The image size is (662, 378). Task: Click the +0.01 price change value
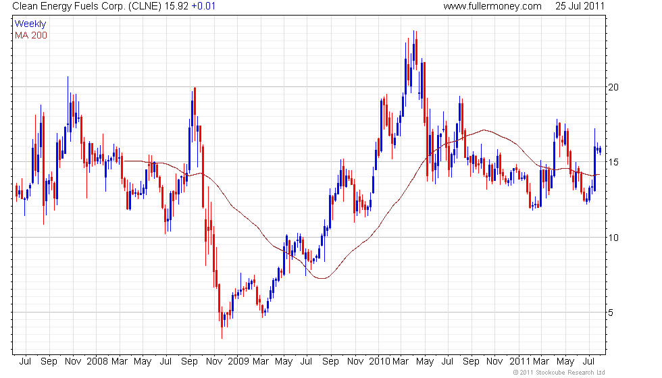click(x=203, y=6)
